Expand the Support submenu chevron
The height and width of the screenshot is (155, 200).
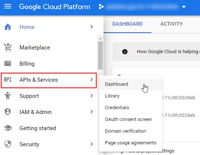(x=92, y=96)
